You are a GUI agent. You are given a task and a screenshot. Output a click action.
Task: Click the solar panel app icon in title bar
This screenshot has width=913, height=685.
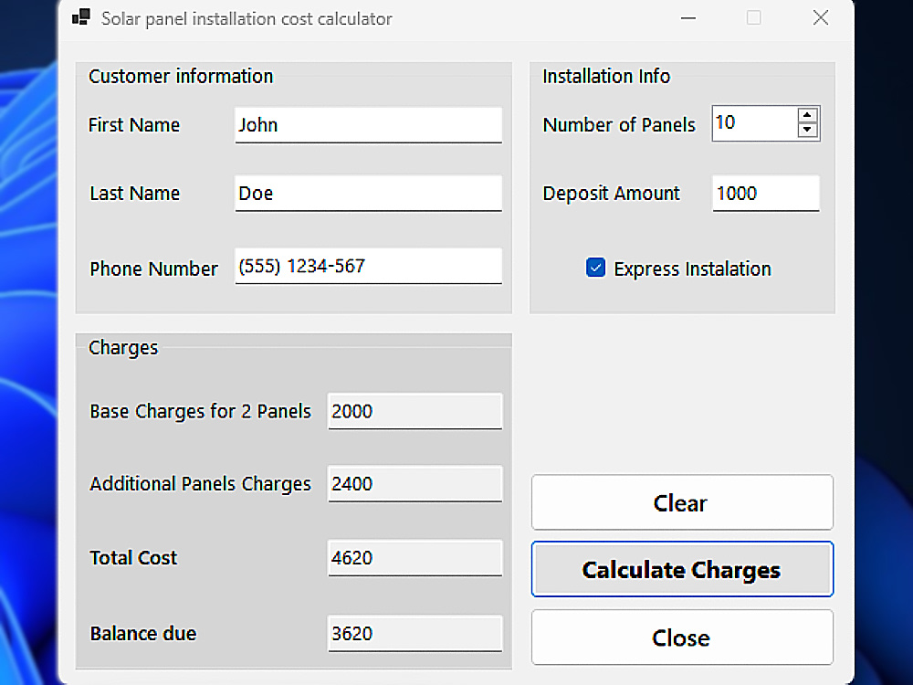pyautogui.click(x=80, y=17)
